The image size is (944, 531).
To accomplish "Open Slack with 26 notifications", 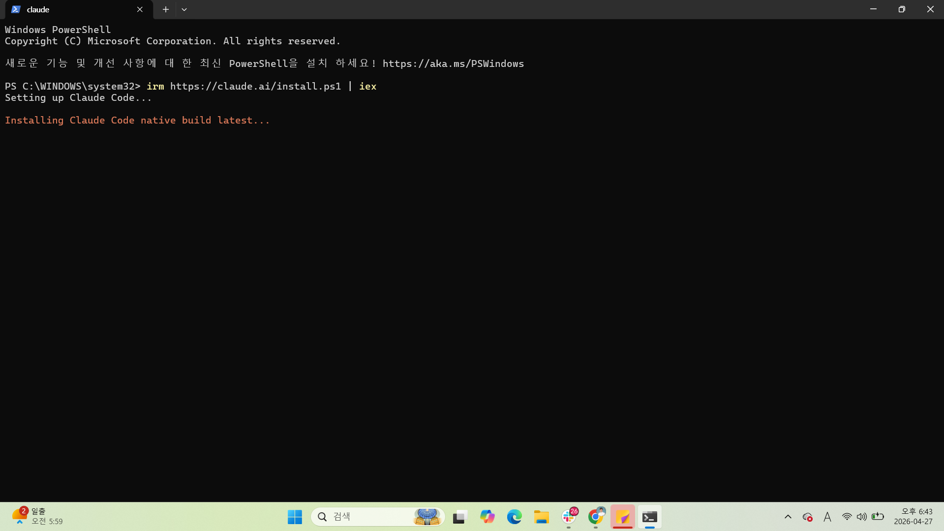I will [569, 517].
